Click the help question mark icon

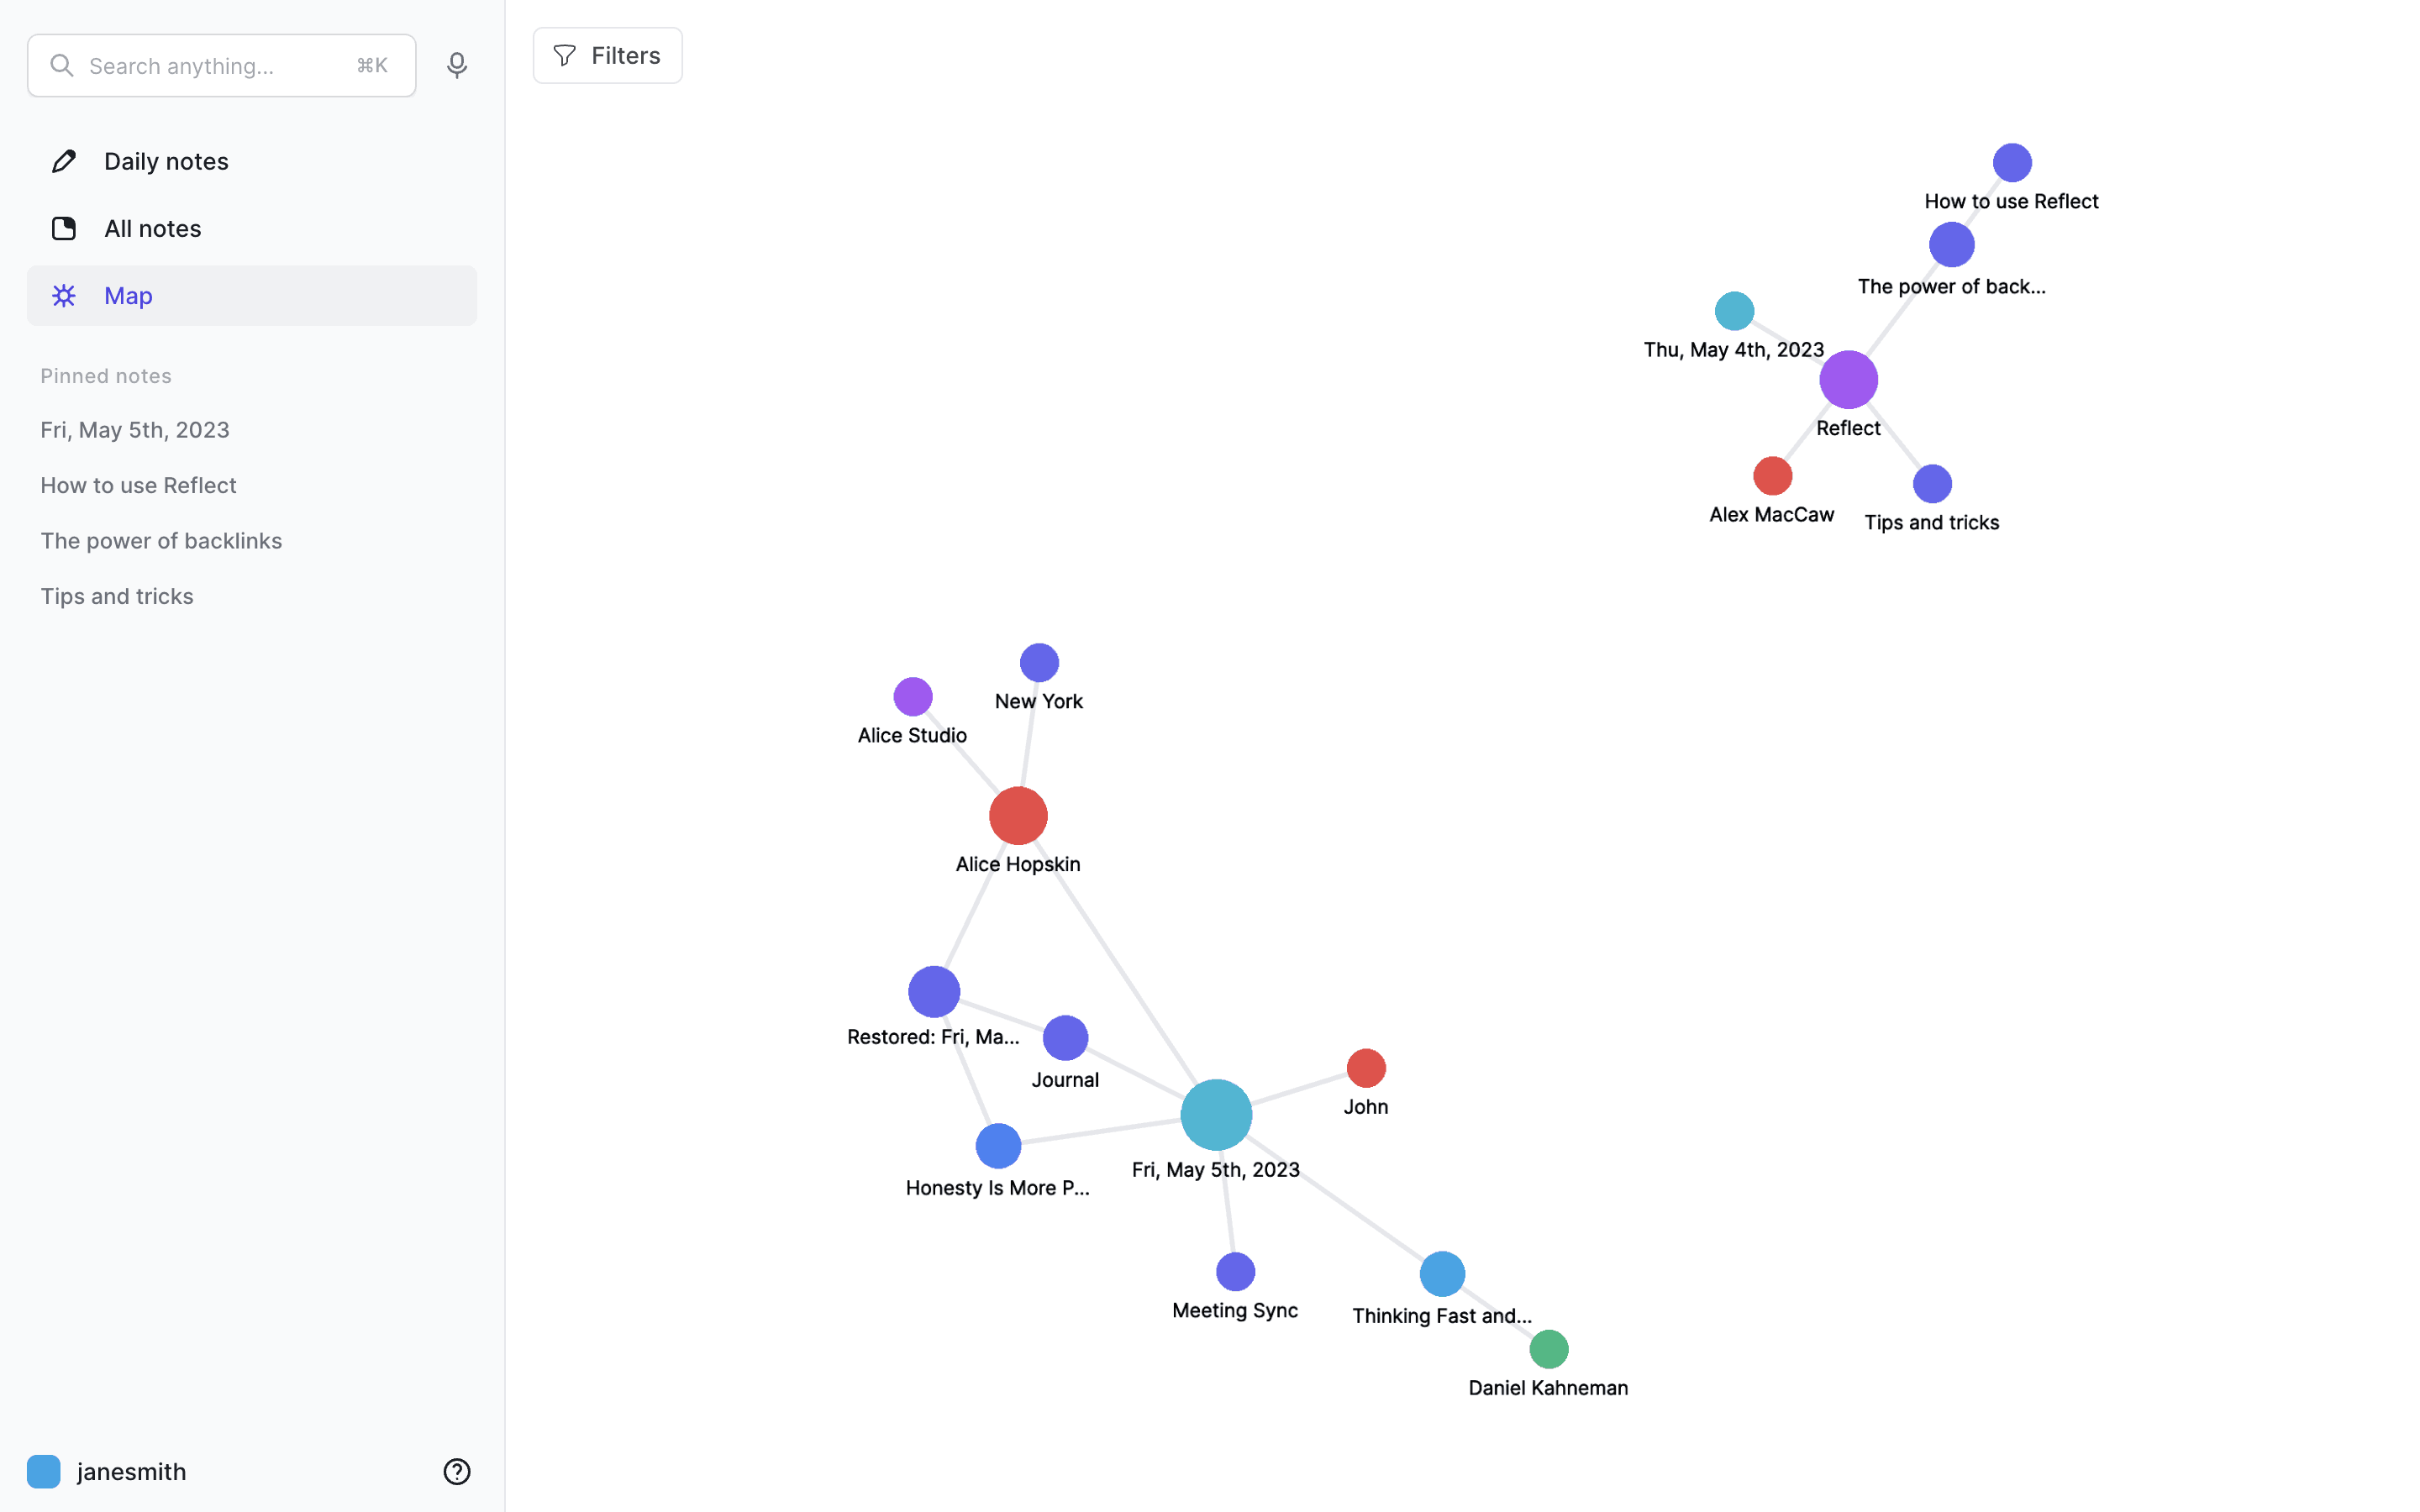(x=457, y=1471)
